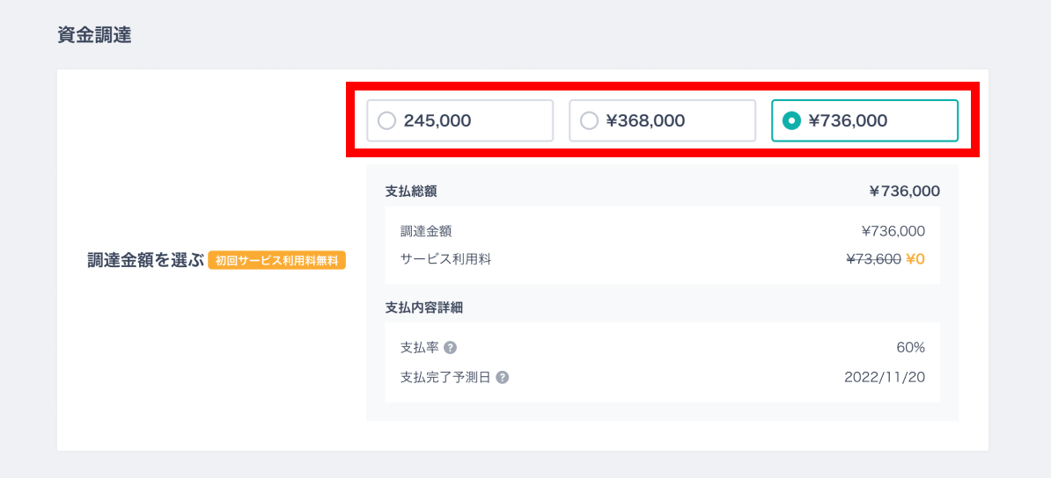Click the orange ¥0 discounted fee
This screenshot has height=478, width=1051.
(915, 259)
